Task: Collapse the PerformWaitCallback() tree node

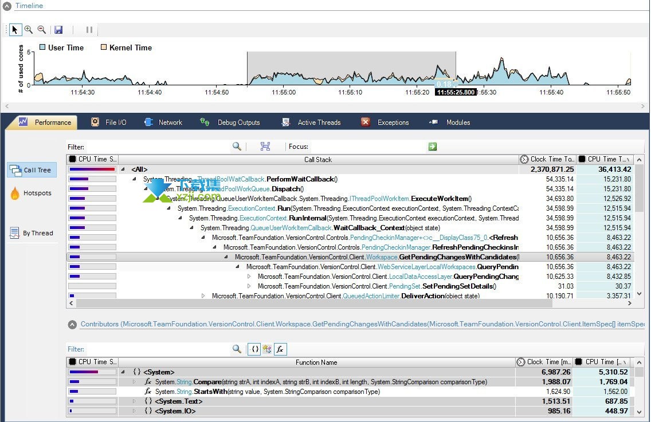Action: click(134, 179)
